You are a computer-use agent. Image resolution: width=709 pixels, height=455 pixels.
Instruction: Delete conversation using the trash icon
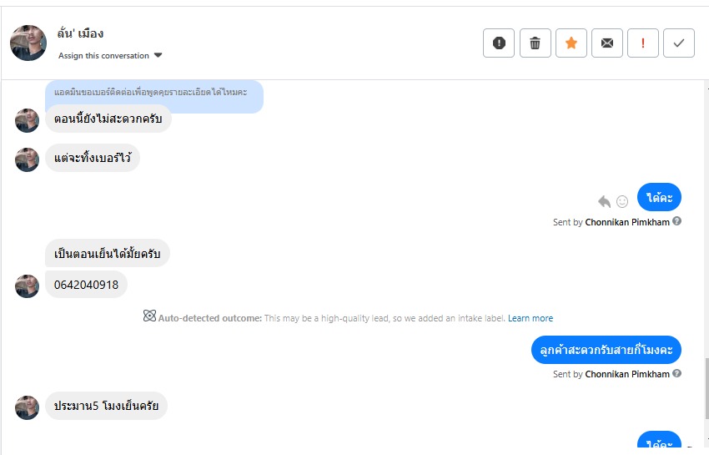(x=535, y=43)
